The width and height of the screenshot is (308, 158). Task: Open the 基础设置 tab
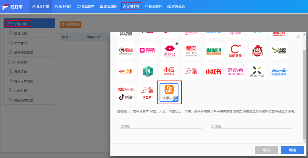[86, 7]
